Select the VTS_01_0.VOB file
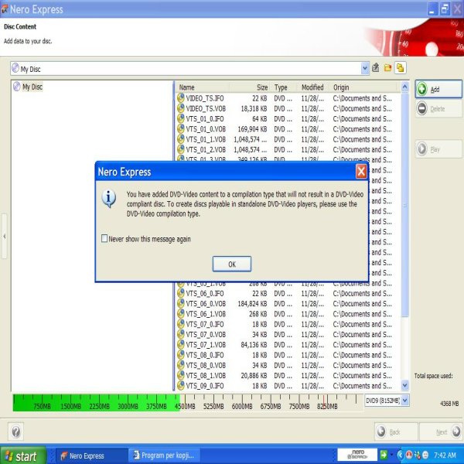 pyautogui.click(x=206, y=129)
